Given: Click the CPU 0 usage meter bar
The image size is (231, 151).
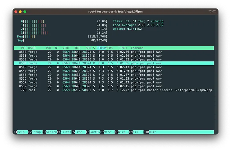Looking at the screenshot, I should pyautogui.click(x=64, y=21).
